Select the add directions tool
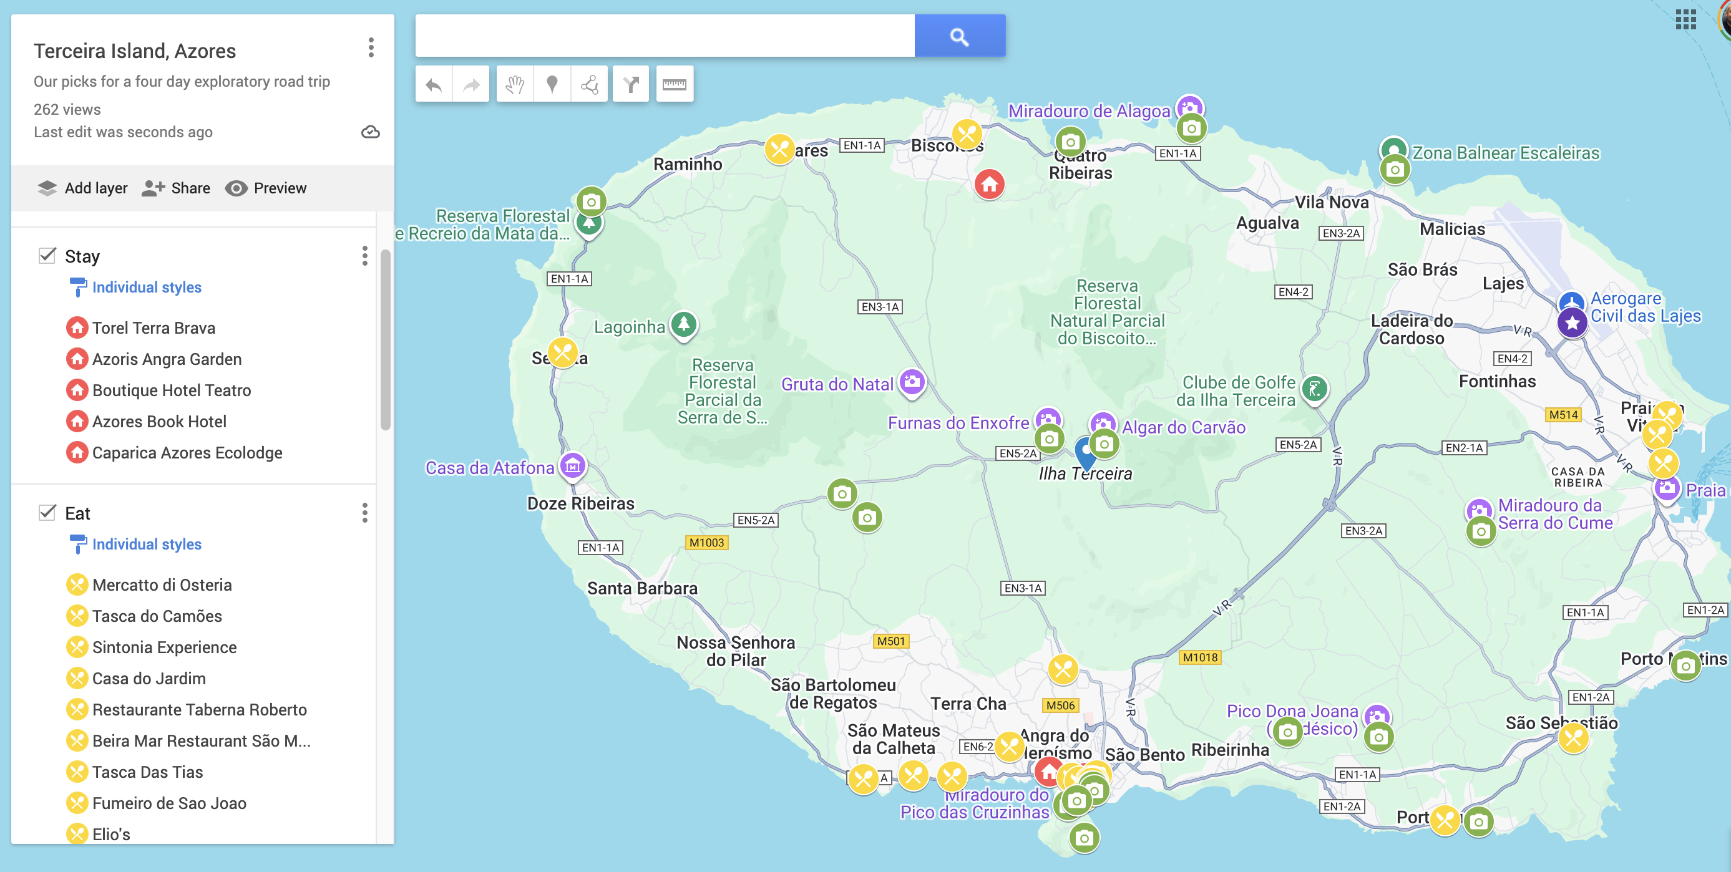1731x872 pixels. [631, 85]
